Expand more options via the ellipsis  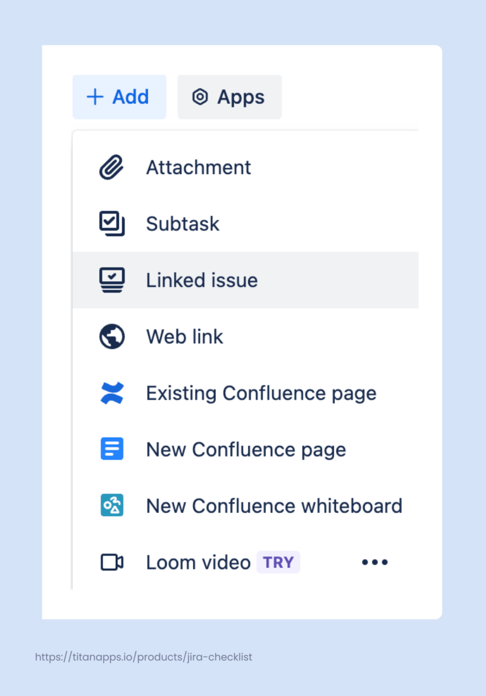click(375, 562)
